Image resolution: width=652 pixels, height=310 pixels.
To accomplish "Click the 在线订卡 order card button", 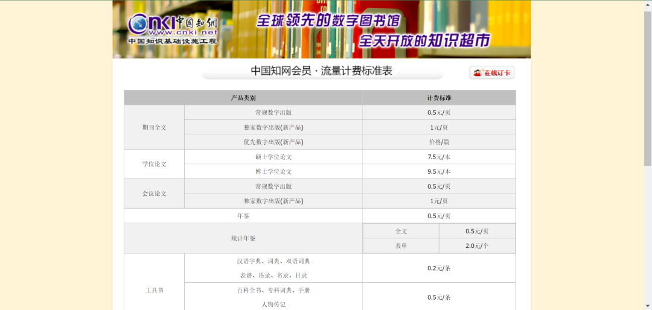I will pyautogui.click(x=492, y=73).
